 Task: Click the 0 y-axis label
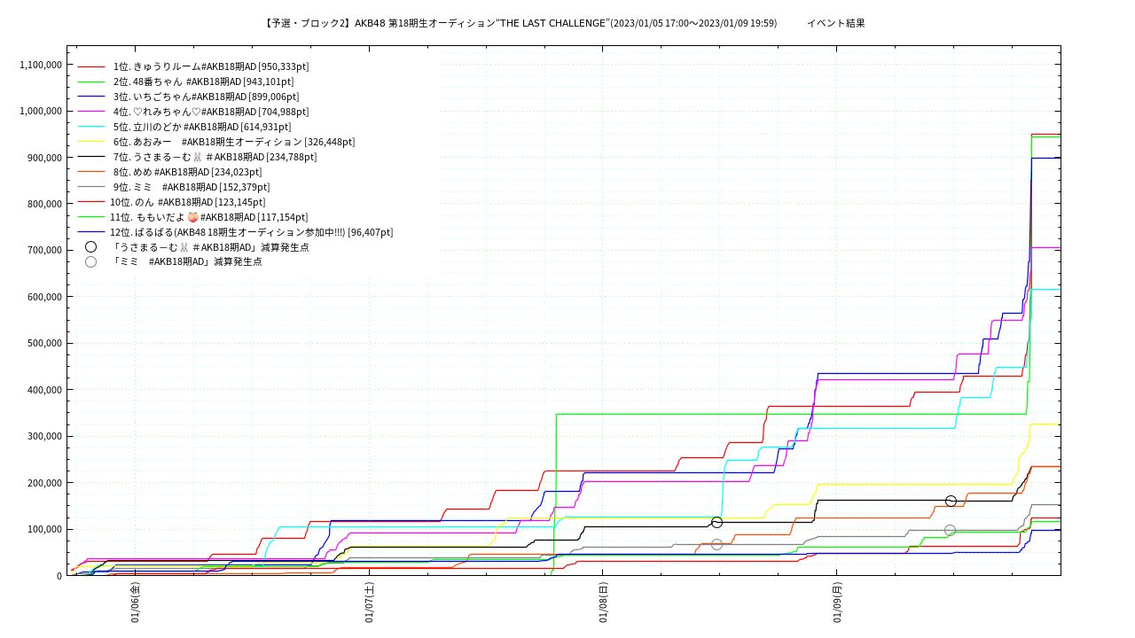tap(59, 576)
